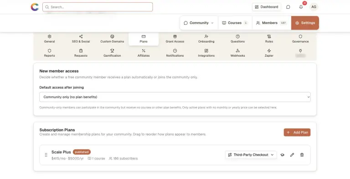Click the Add Plan button

click(x=297, y=132)
